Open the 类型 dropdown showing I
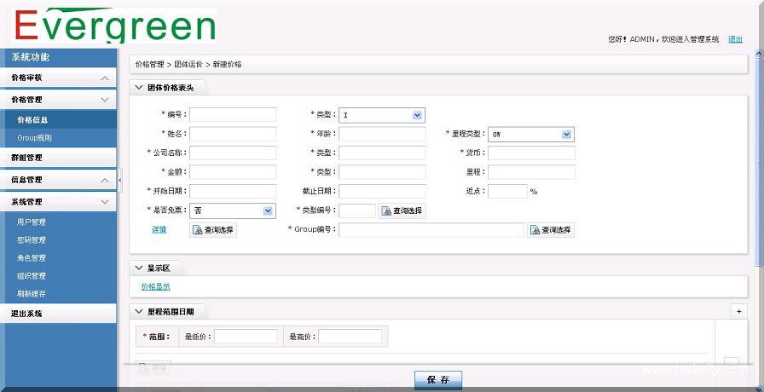This screenshot has height=392, width=764. [x=417, y=115]
